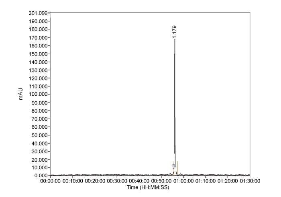Click x-axis time label 01:10:00
Image resolution: width=281 pixels, height=197 pixels.
206,181
